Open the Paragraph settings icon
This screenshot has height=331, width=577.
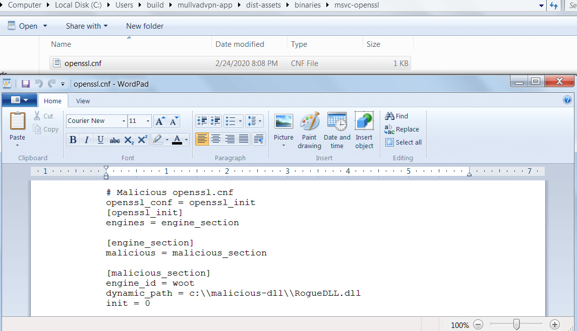(259, 139)
